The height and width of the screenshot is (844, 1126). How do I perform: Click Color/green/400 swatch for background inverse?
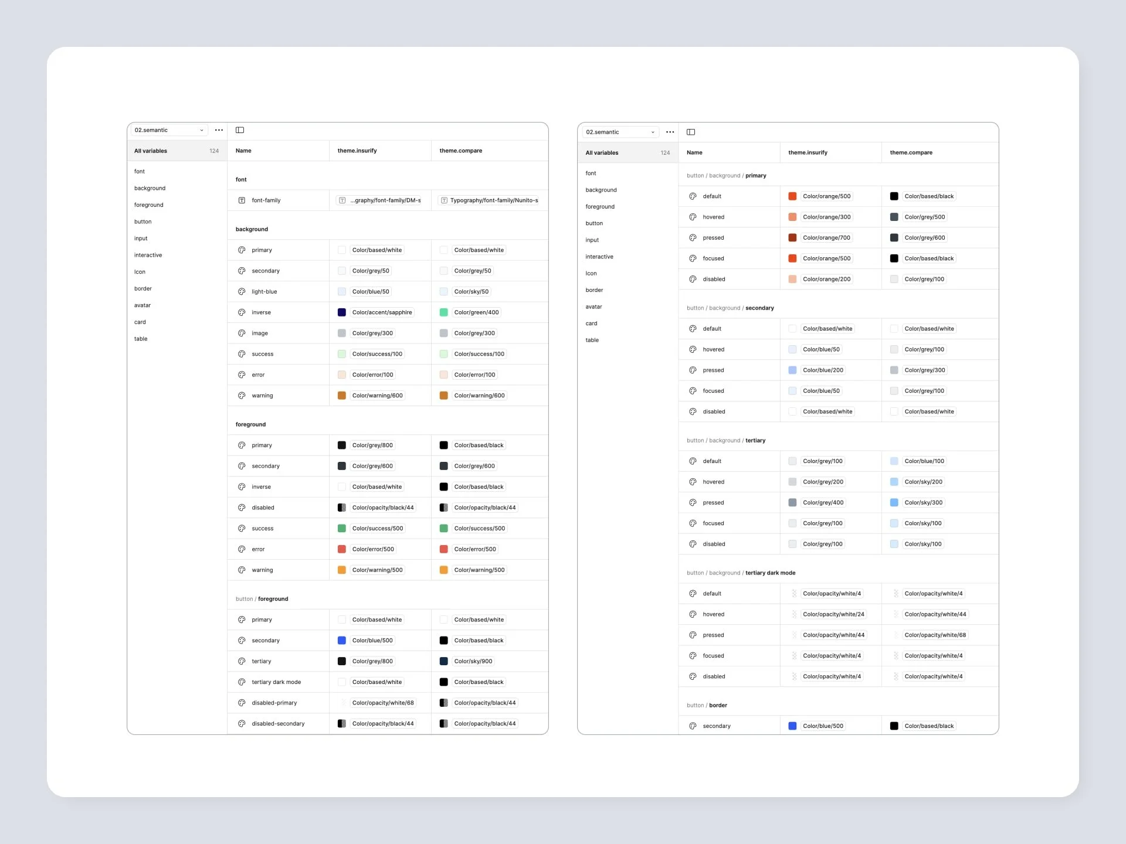[444, 312]
